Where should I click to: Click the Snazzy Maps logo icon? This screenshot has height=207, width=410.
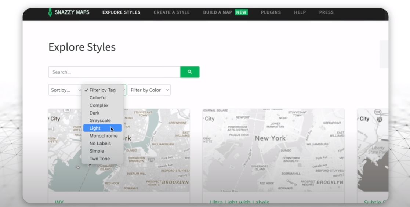[x=50, y=12]
